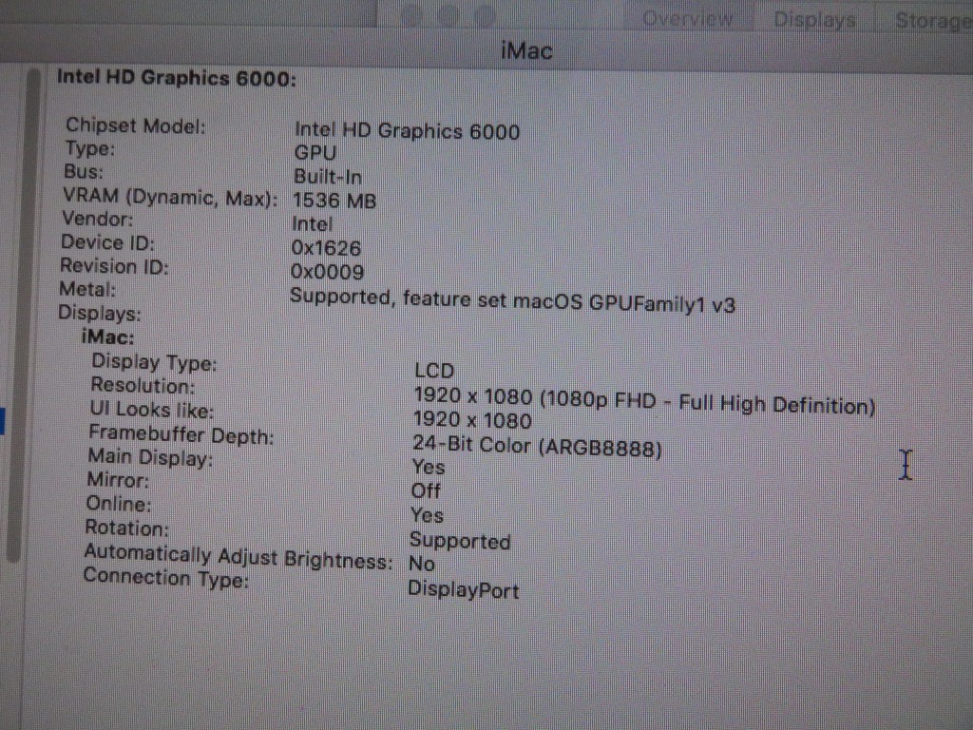Click the 'Mirror:' label
Viewport: 973px width, 730px height.
pos(118,480)
